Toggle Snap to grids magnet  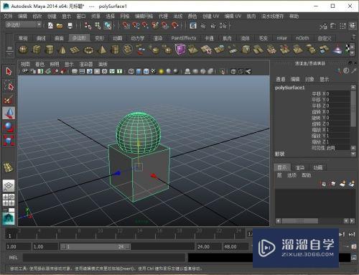tap(126, 25)
